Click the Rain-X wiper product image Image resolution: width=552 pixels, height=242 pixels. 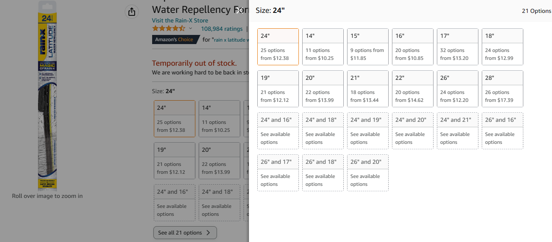(x=46, y=96)
